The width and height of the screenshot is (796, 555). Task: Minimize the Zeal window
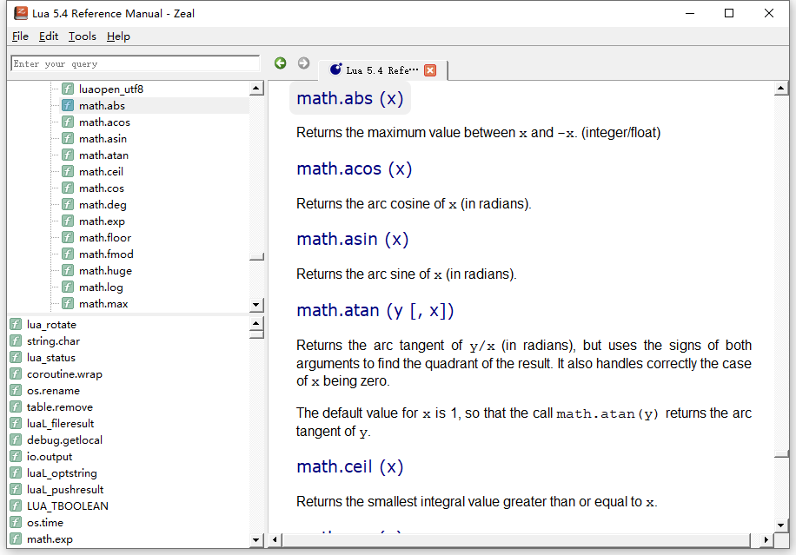689,13
